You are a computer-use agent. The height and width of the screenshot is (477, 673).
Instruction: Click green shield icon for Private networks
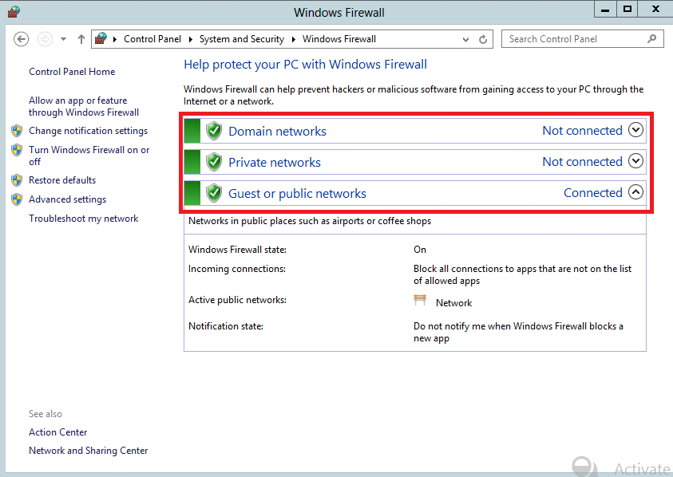pyautogui.click(x=214, y=162)
